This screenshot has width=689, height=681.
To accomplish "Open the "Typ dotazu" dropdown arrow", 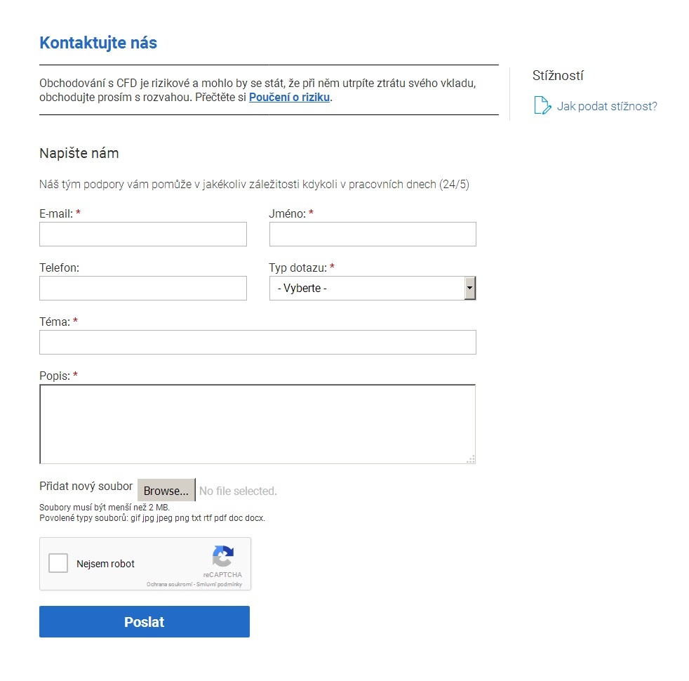I will [x=470, y=288].
